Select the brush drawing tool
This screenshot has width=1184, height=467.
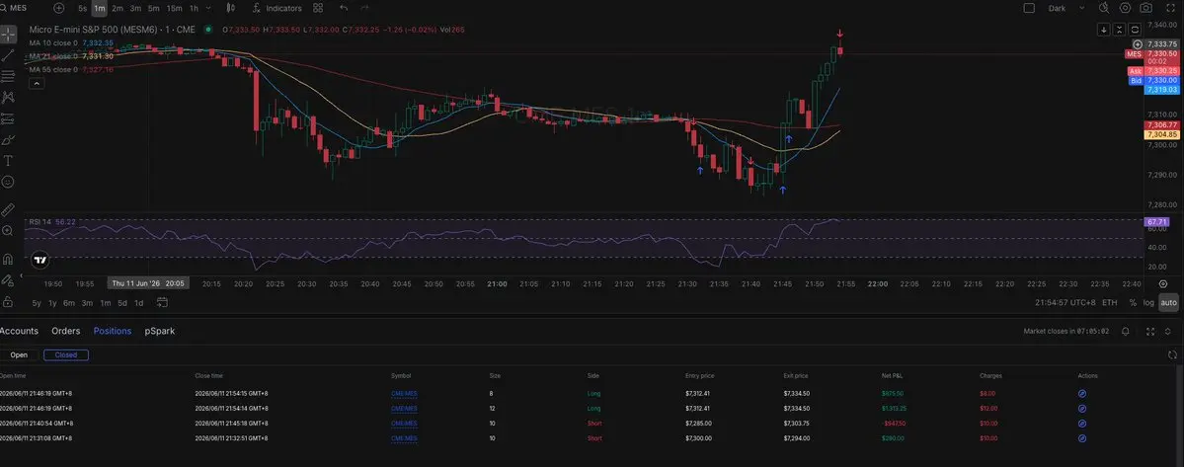8,139
